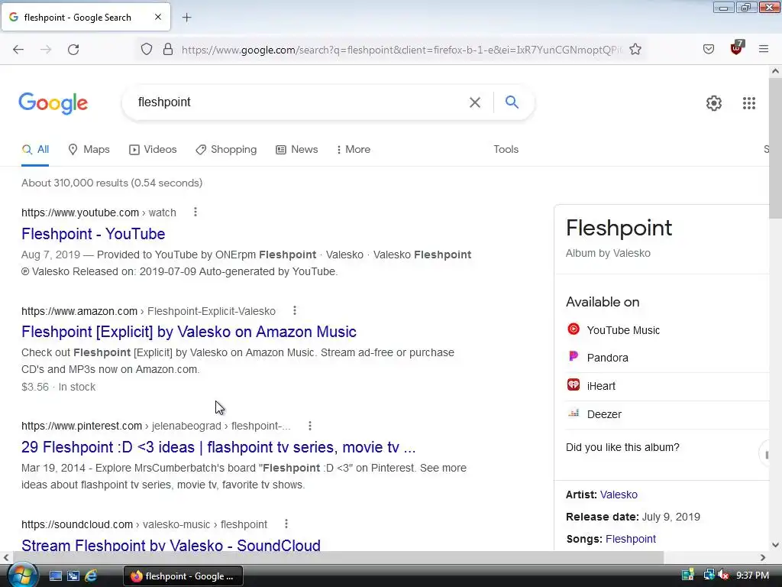Open the tracking protection shield icon
The height and width of the screenshot is (587, 782).
click(x=146, y=50)
